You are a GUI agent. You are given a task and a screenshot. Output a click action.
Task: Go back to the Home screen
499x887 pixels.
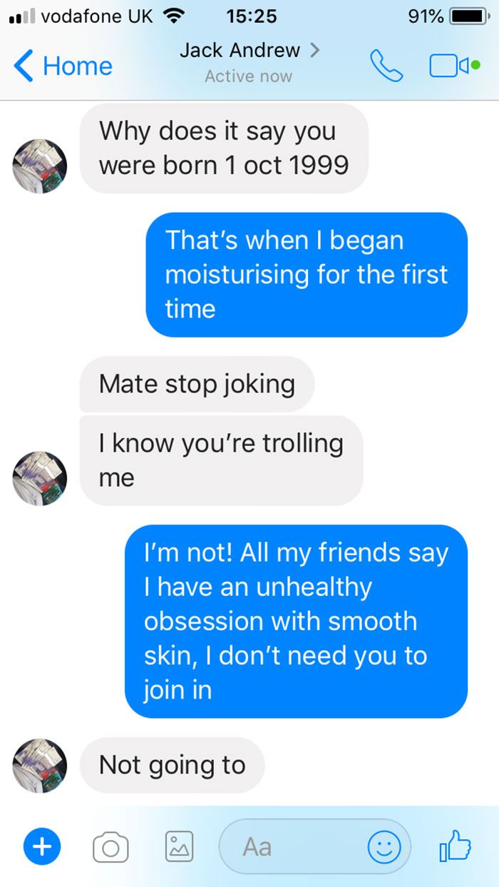pos(63,66)
